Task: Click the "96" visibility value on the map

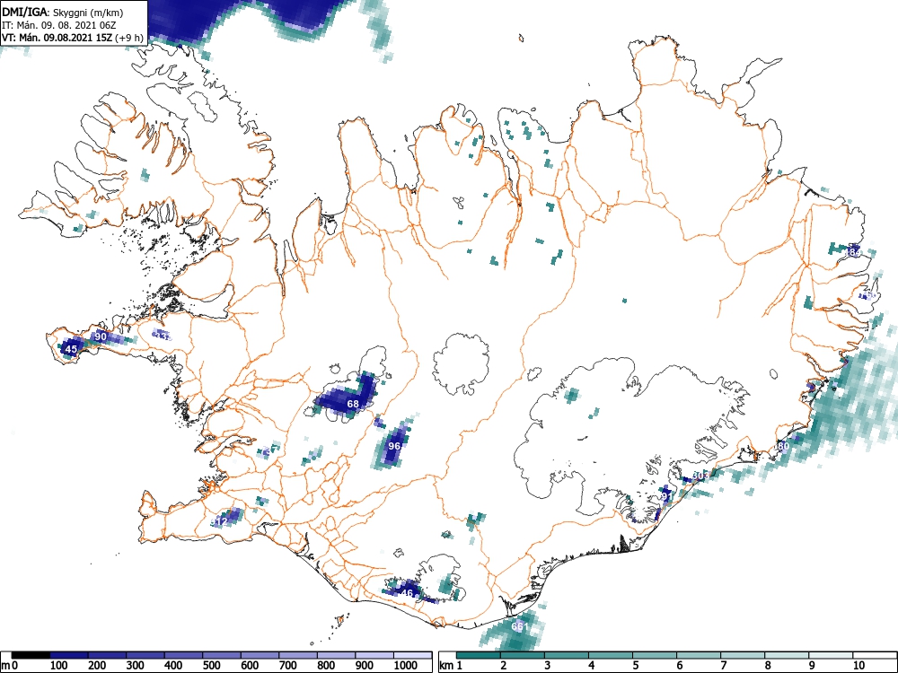Action: pyautogui.click(x=394, y=446)
